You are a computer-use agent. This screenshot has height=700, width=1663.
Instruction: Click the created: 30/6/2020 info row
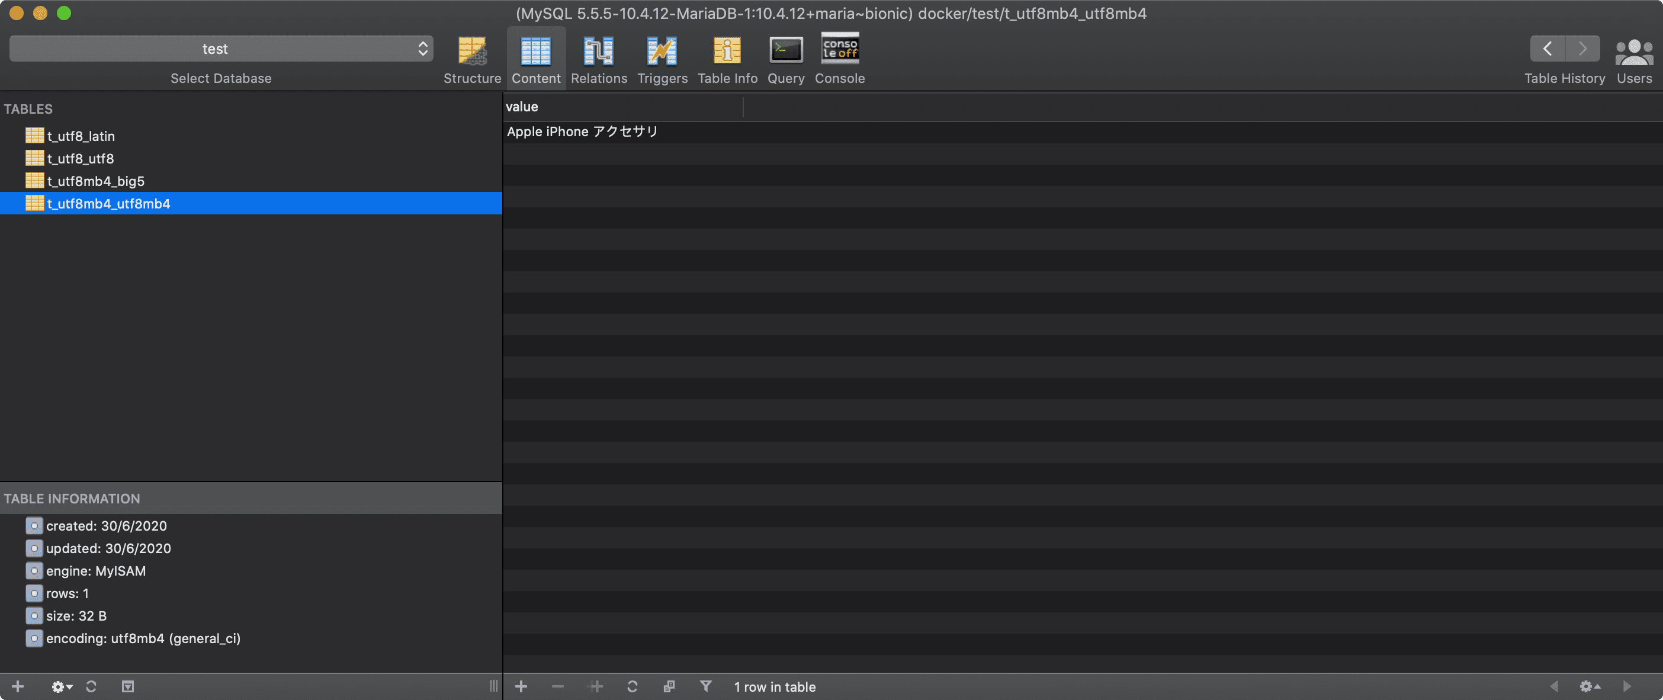251,526
